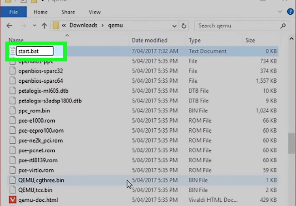Go back with the left arrow
Image resolution: width=296 pixels, height=206 pixels.
(9, 26)
